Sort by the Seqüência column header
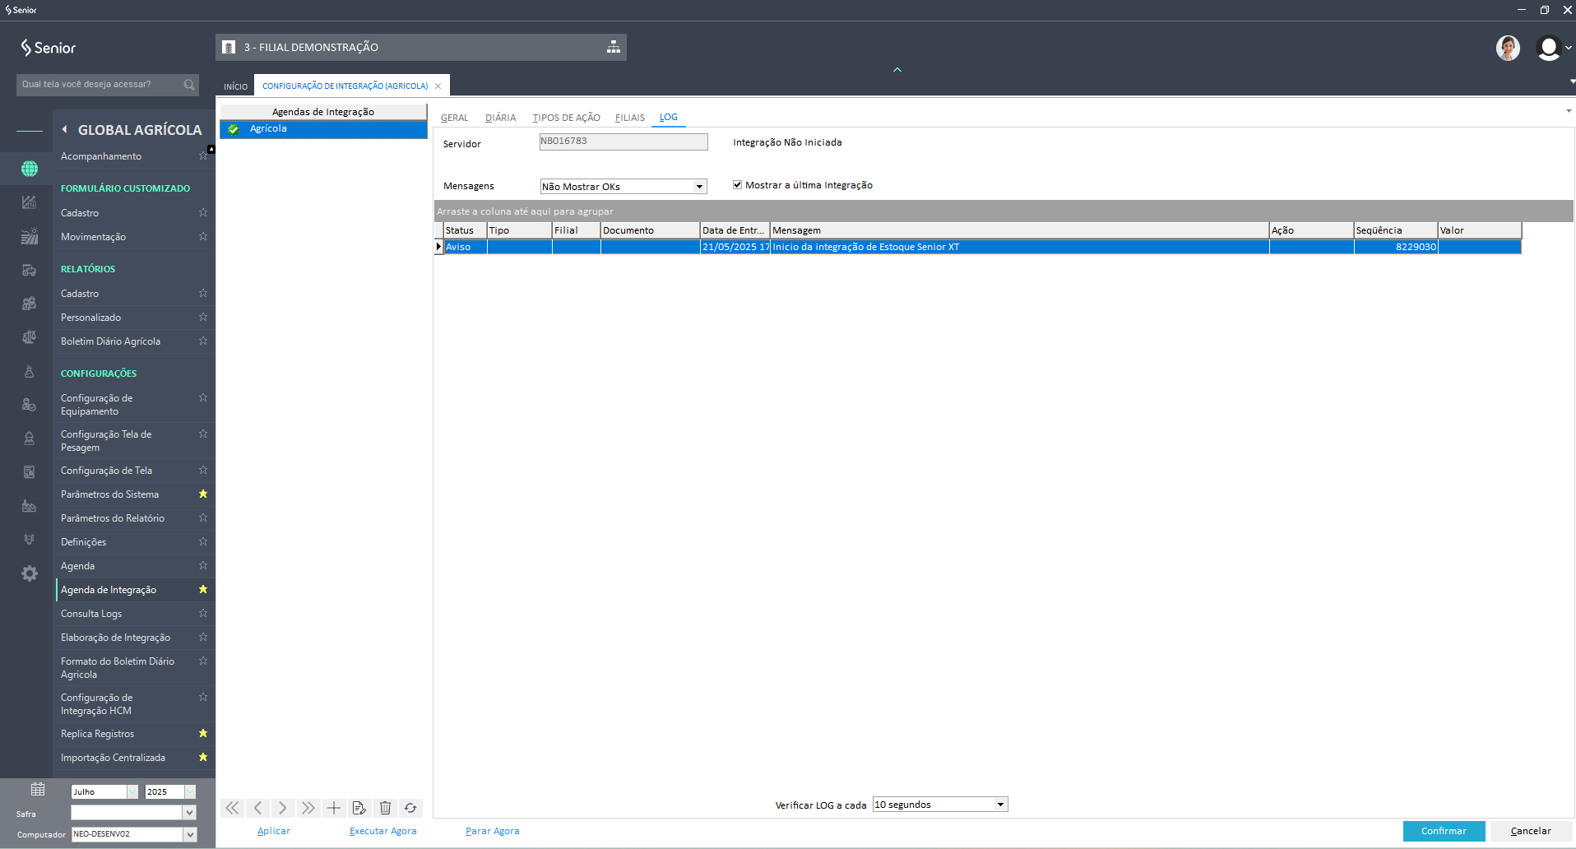This screenshot has width=1576, height=849. click(1395, 230)
